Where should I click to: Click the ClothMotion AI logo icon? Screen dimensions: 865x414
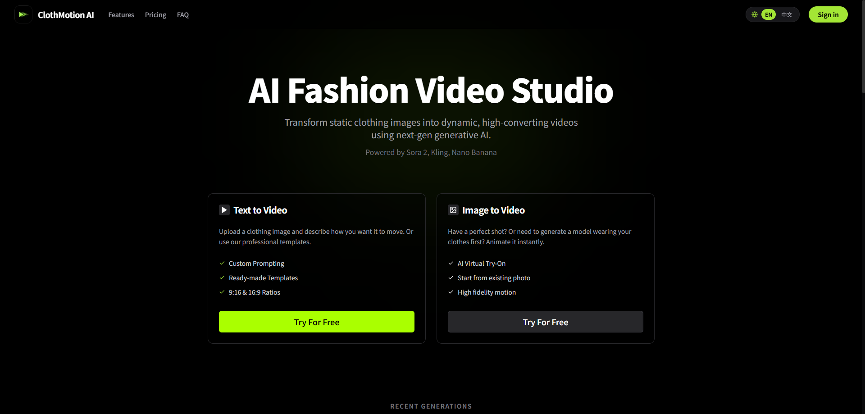tap(23, 14)
